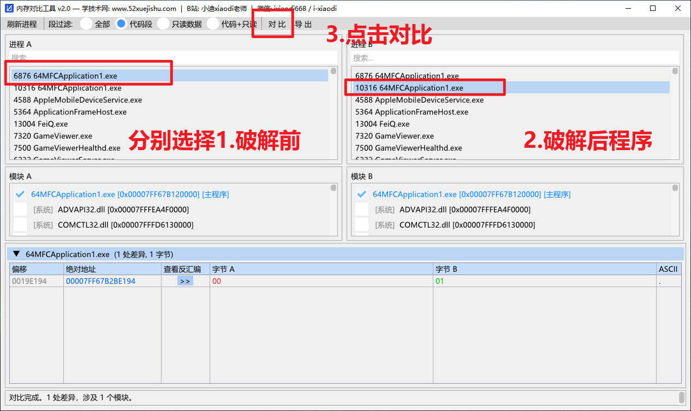The height and width of the screenshot is (411, 691).
Task: Select 10316 64MFCApplication1.exe in process A list
Action: [169, 88]
